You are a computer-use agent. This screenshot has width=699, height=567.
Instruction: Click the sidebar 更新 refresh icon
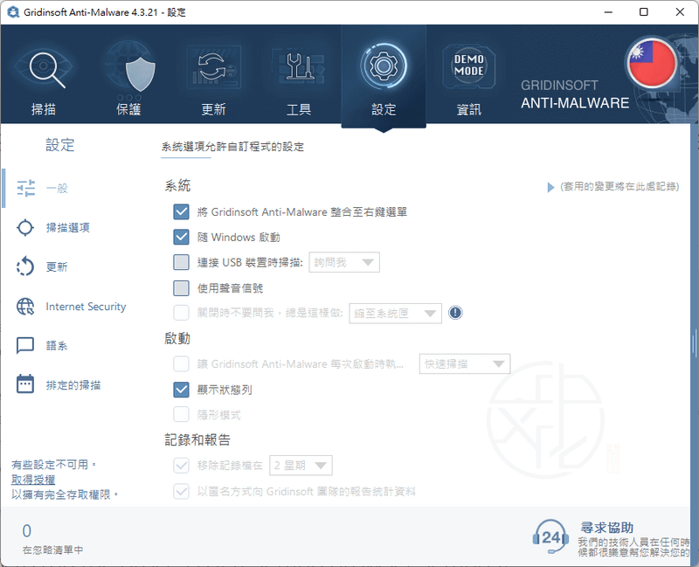(x=25, y=266)
